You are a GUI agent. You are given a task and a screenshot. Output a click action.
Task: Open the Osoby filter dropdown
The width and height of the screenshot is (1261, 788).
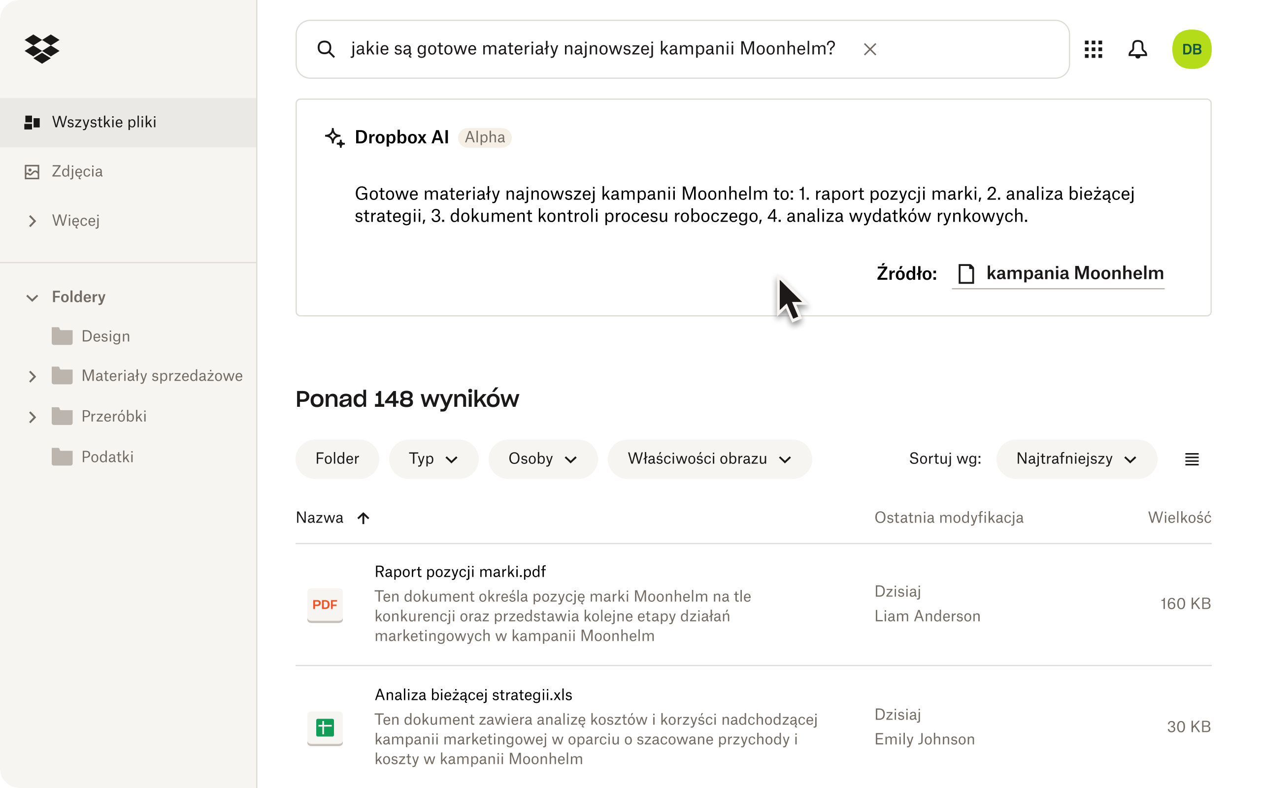(x=543, y=459)
